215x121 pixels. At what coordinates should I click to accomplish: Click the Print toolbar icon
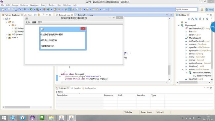coord(16,9)
